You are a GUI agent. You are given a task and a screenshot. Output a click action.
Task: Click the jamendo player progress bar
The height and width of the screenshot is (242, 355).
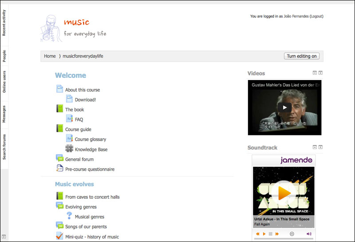click(284, 239)
